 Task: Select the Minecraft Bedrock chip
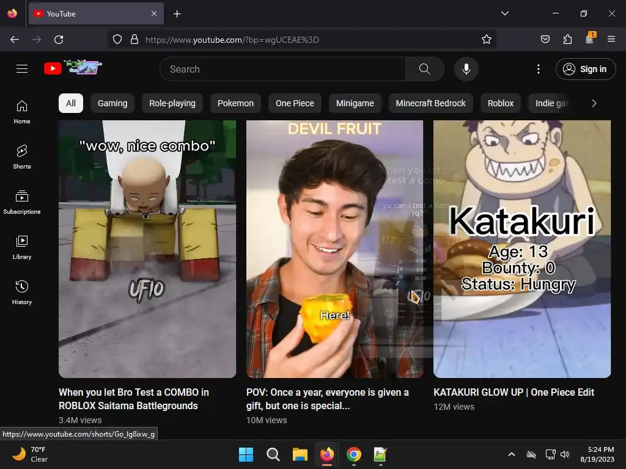tap(431, 103)
